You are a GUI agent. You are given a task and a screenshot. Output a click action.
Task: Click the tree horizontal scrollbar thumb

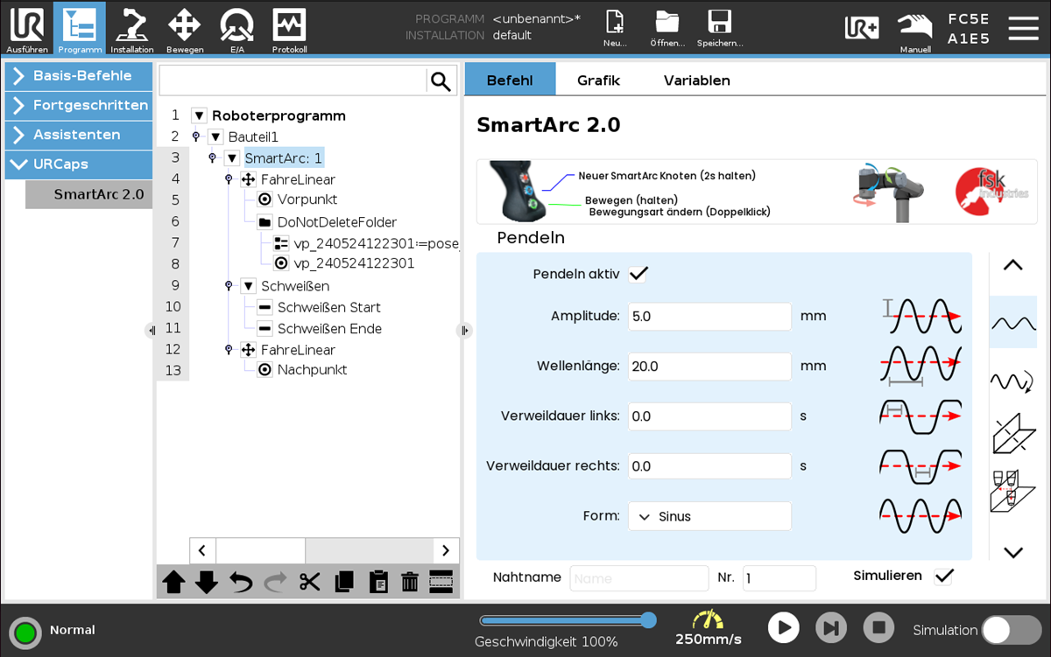pyautogui.click(x=260, y=550)
